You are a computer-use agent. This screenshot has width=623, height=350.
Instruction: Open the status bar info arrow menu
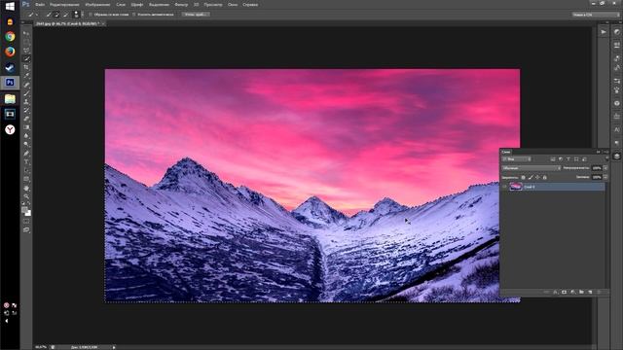pos(114,347)
